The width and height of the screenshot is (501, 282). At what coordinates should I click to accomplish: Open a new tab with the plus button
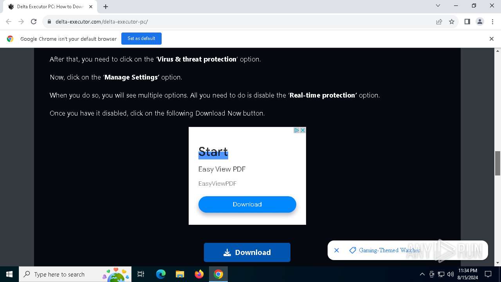[x=106, y=7]
